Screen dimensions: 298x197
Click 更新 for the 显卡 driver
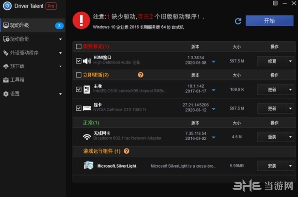click(x=272, y=108)
